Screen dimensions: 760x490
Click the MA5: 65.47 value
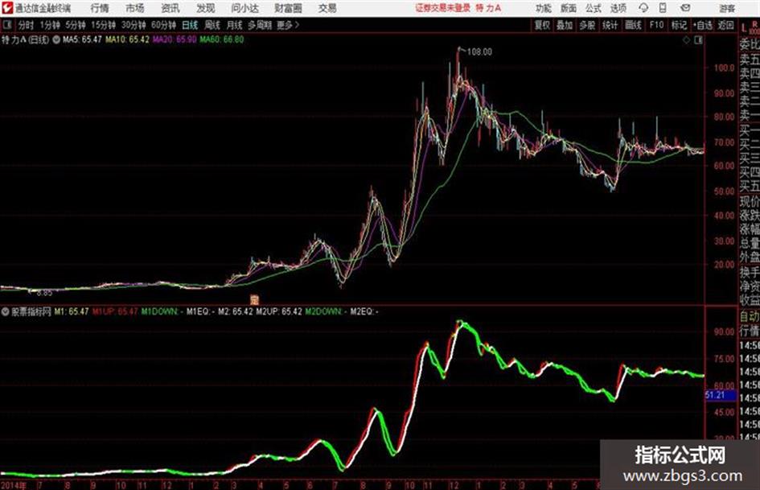pos(82,39)
